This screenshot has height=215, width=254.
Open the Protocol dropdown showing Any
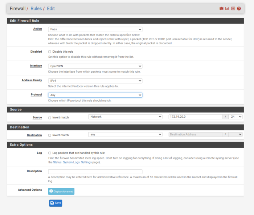95,95
